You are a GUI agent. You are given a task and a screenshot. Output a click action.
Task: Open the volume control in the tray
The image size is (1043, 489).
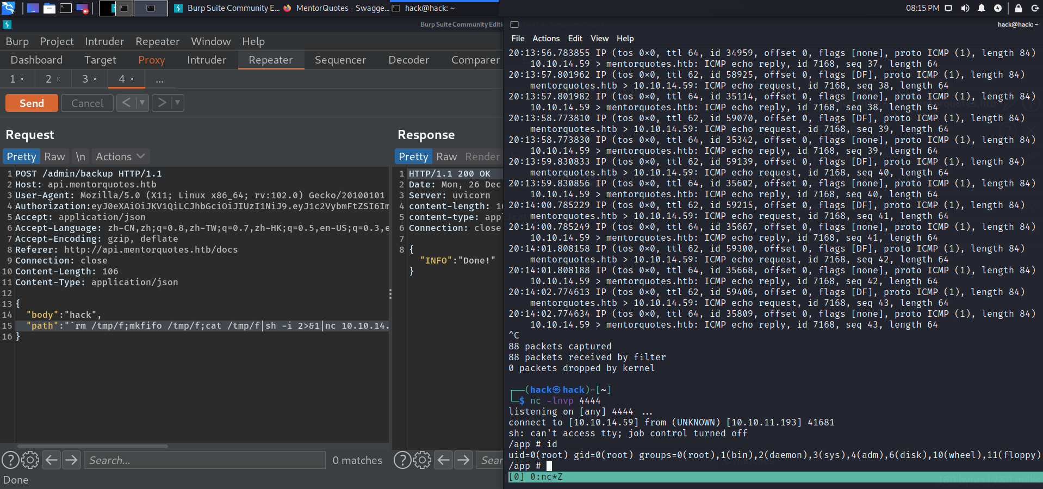965,8
